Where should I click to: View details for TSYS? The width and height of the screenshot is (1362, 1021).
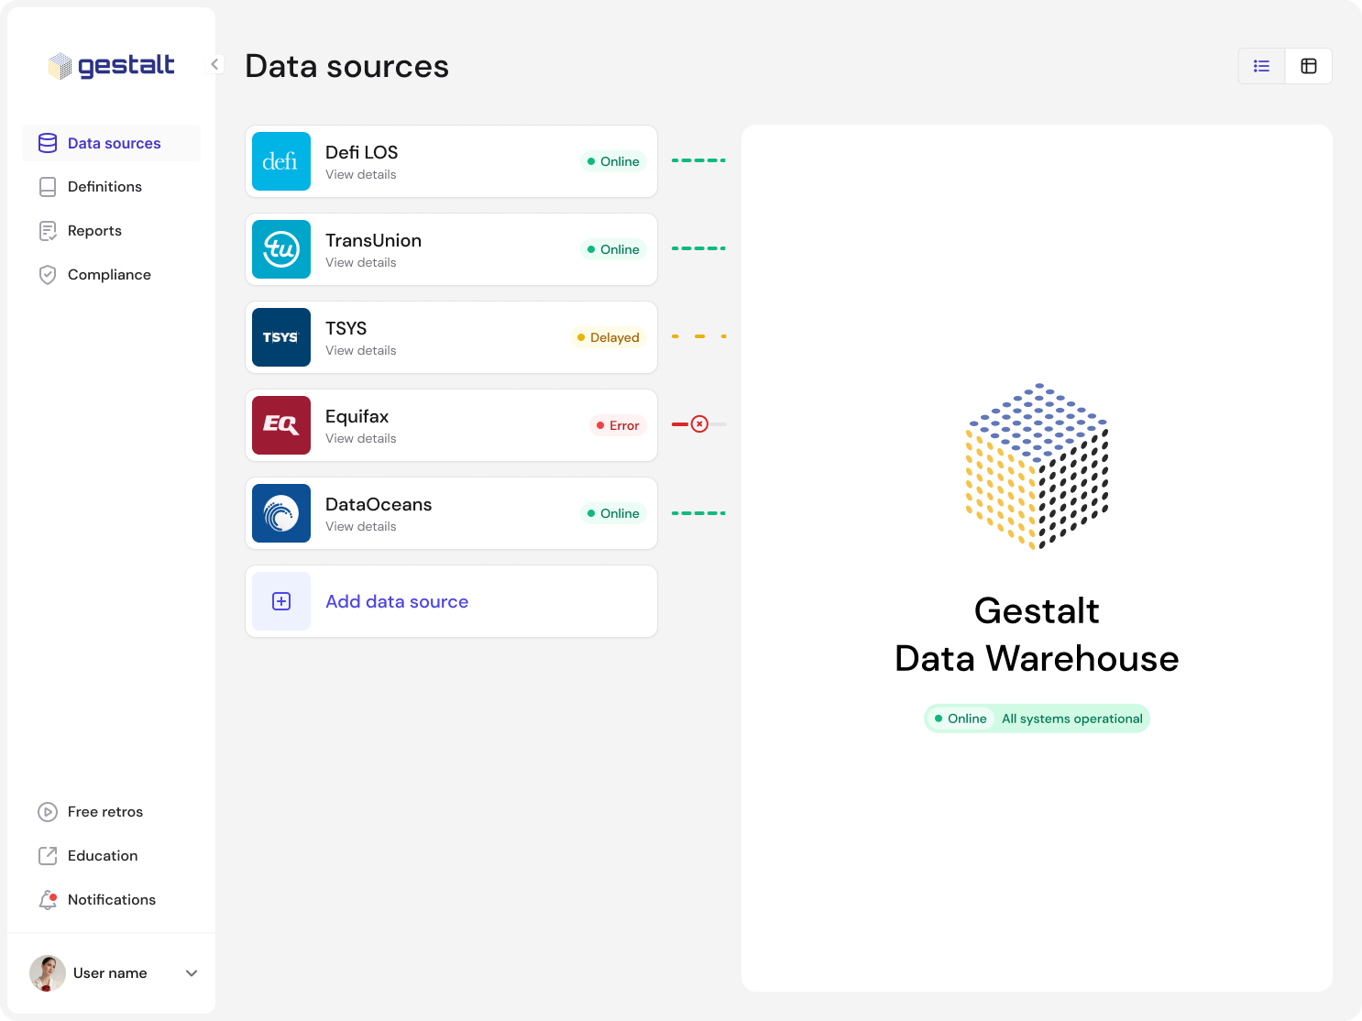(360, 350)
